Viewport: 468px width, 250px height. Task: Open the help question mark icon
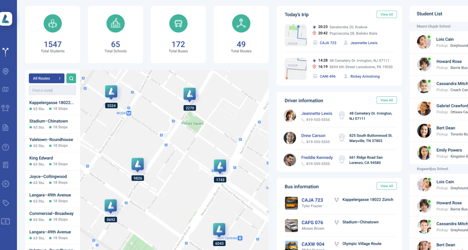click(x=5, y=147)
